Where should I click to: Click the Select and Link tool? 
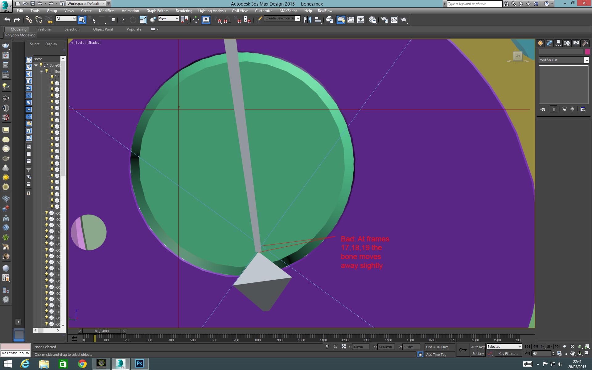pyautogui.click(x=28, y=20)
